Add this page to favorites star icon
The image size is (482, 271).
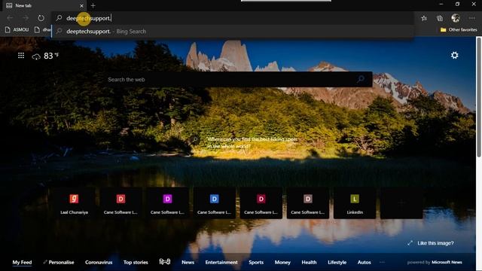(424, 18)
